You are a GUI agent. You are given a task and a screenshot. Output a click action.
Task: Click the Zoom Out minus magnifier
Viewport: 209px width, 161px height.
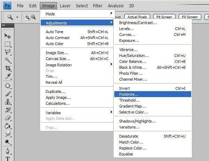[x=33, y=17]
